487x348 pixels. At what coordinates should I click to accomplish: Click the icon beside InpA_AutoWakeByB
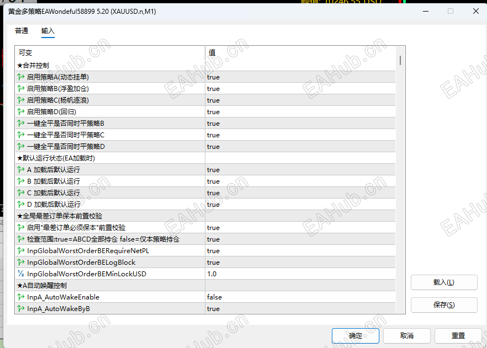21,309
